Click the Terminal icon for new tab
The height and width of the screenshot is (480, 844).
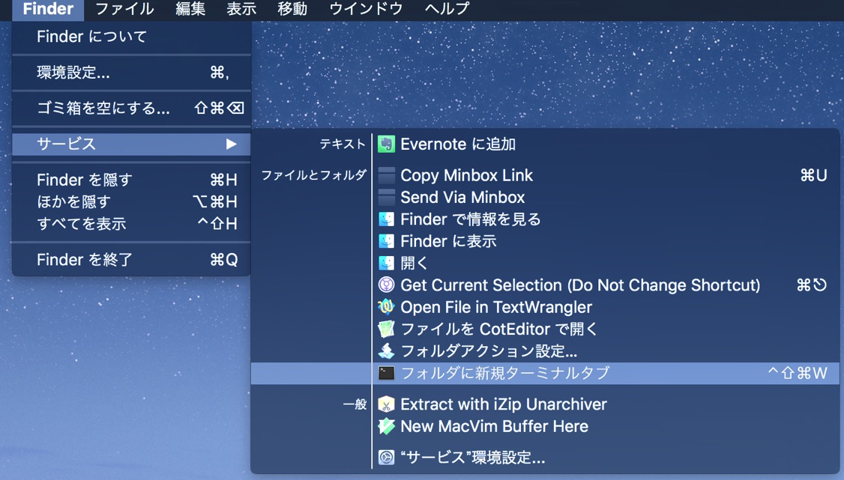pyautogui.click(x=386, y=373)
